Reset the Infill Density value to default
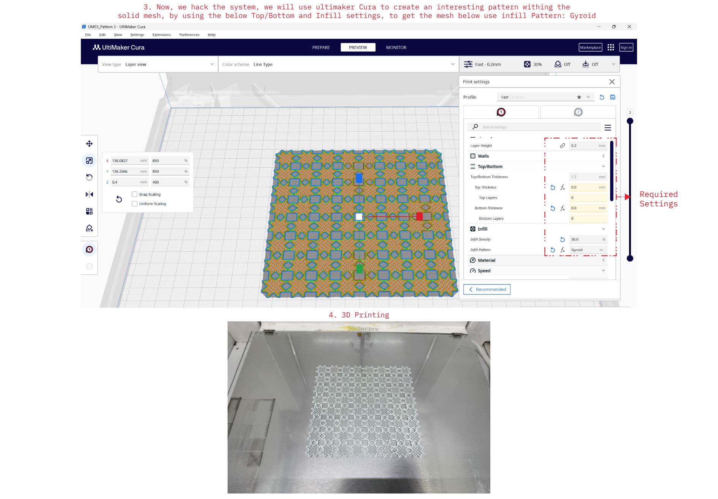718x499 pixels. pyautogui.click(x=562, y=239)
